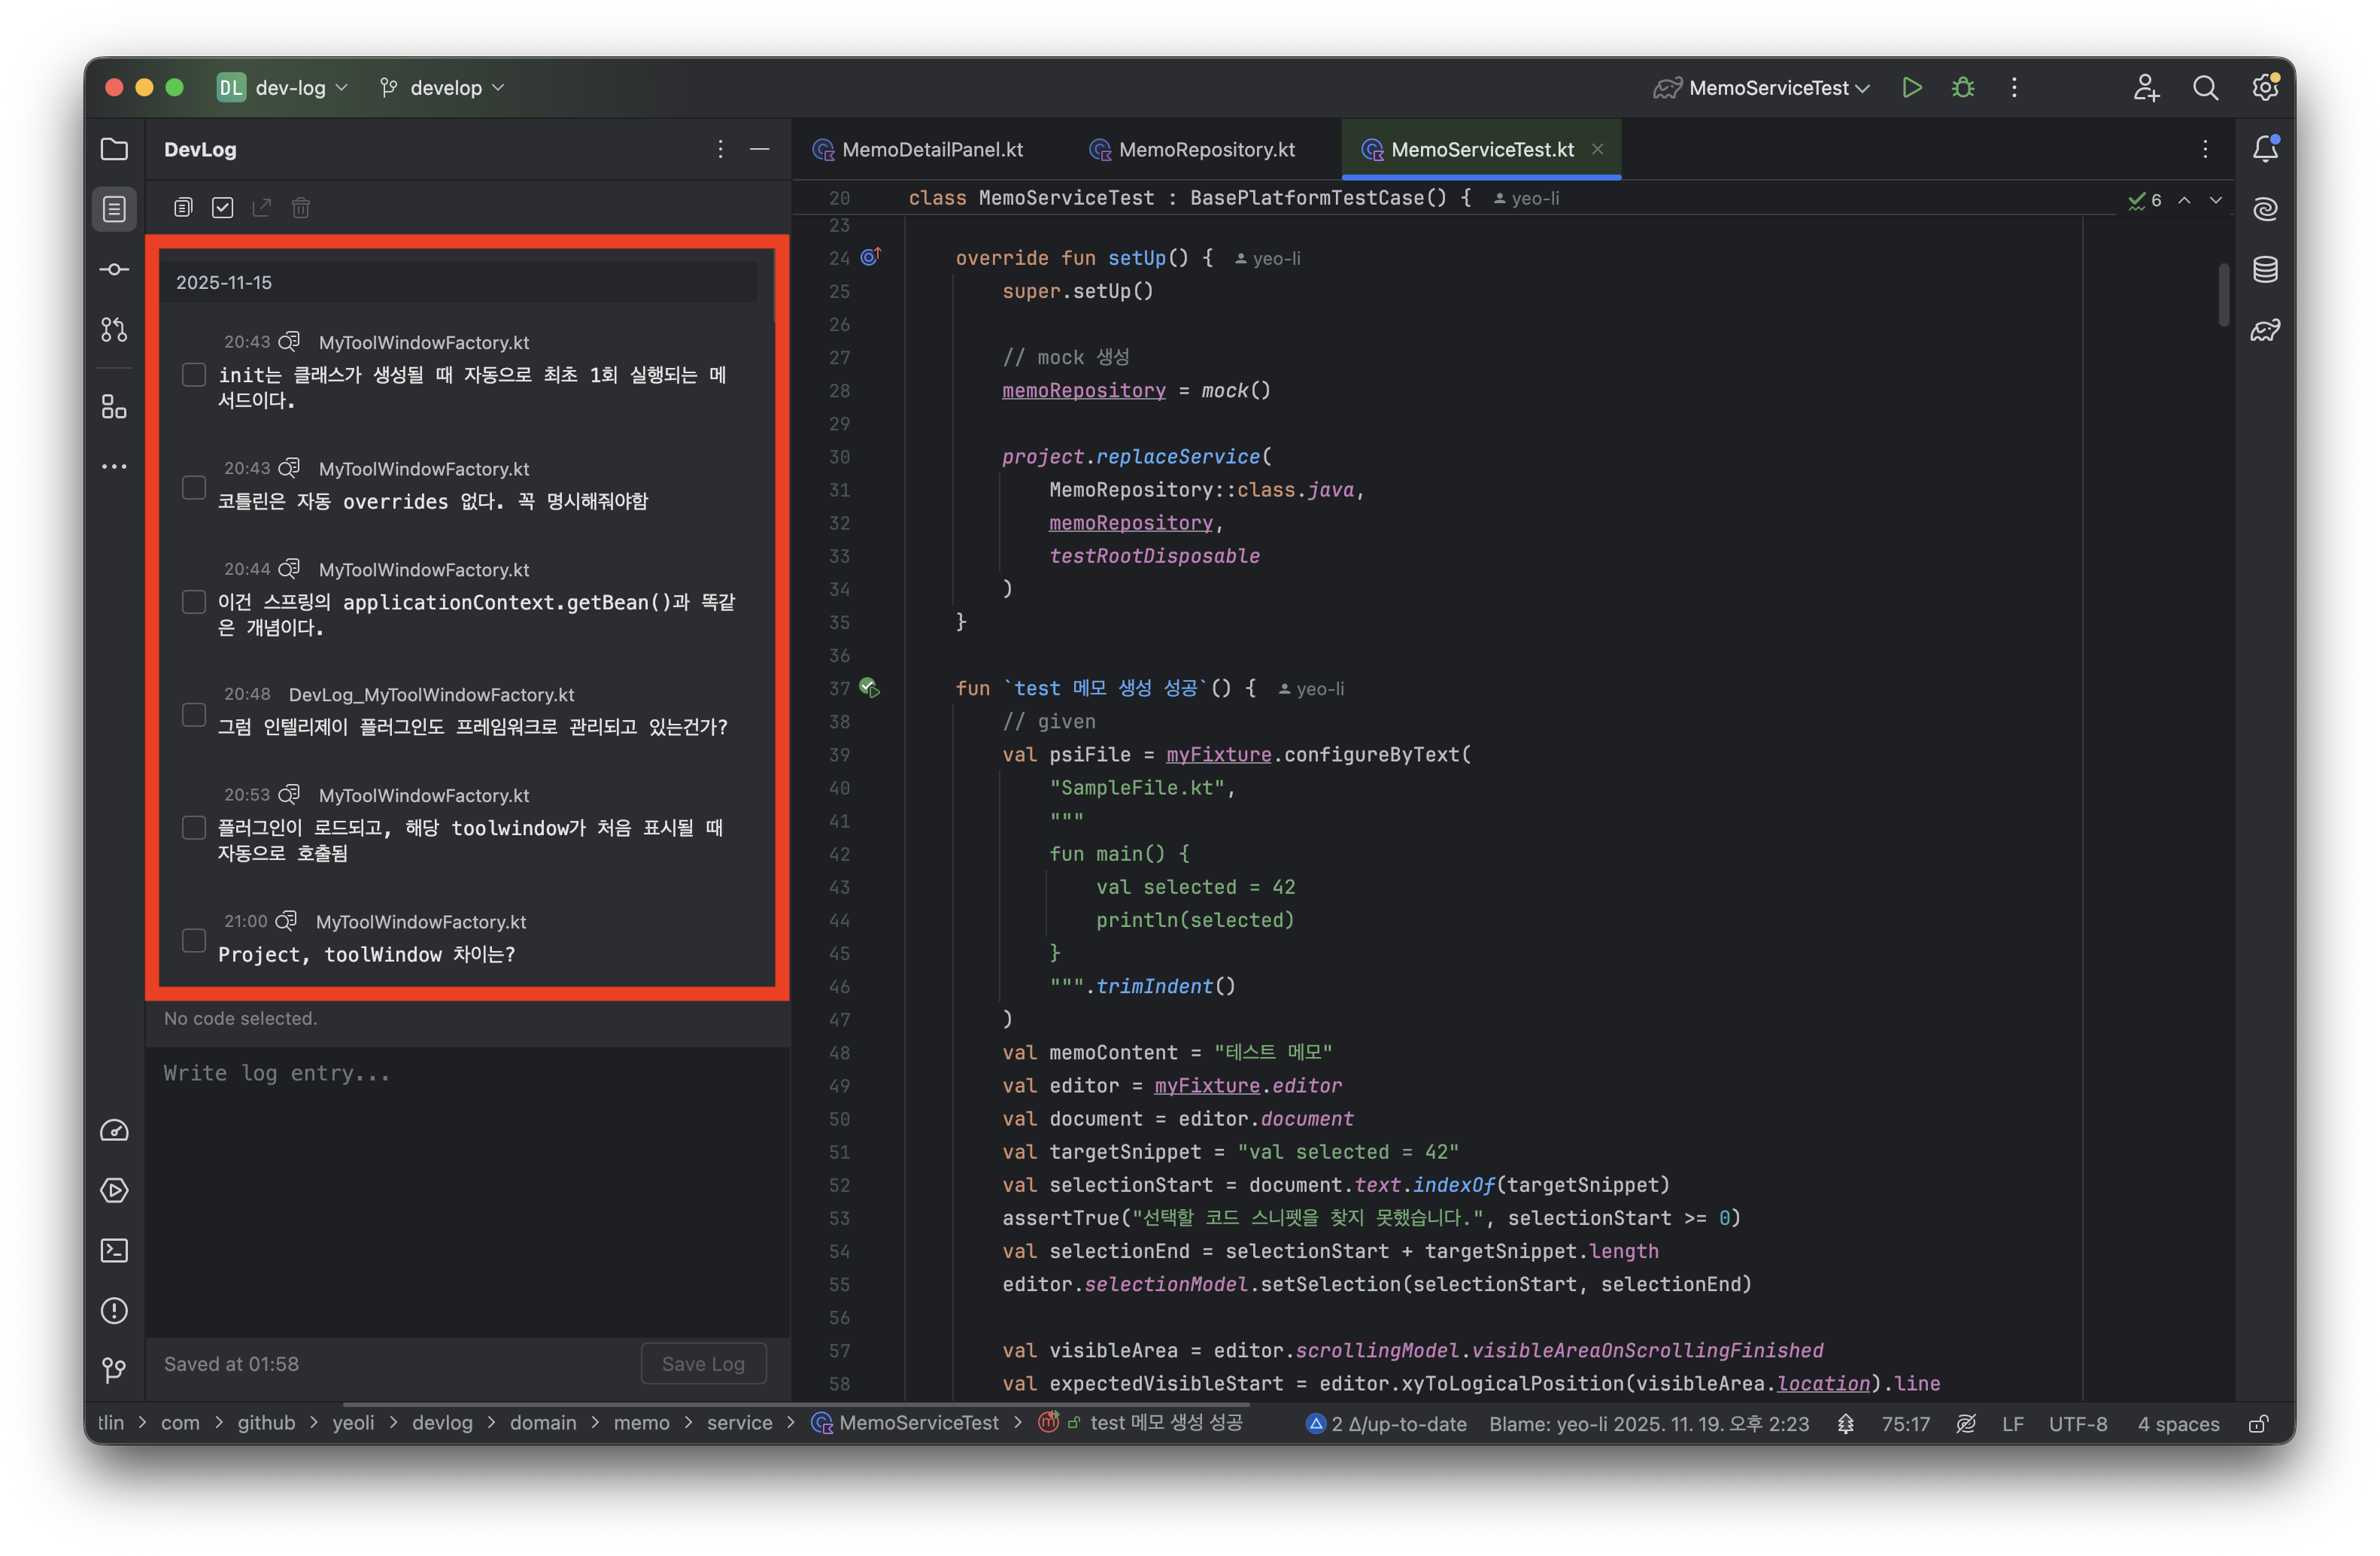Click the "domain" breadcrumb in navigation bar

543,1422
